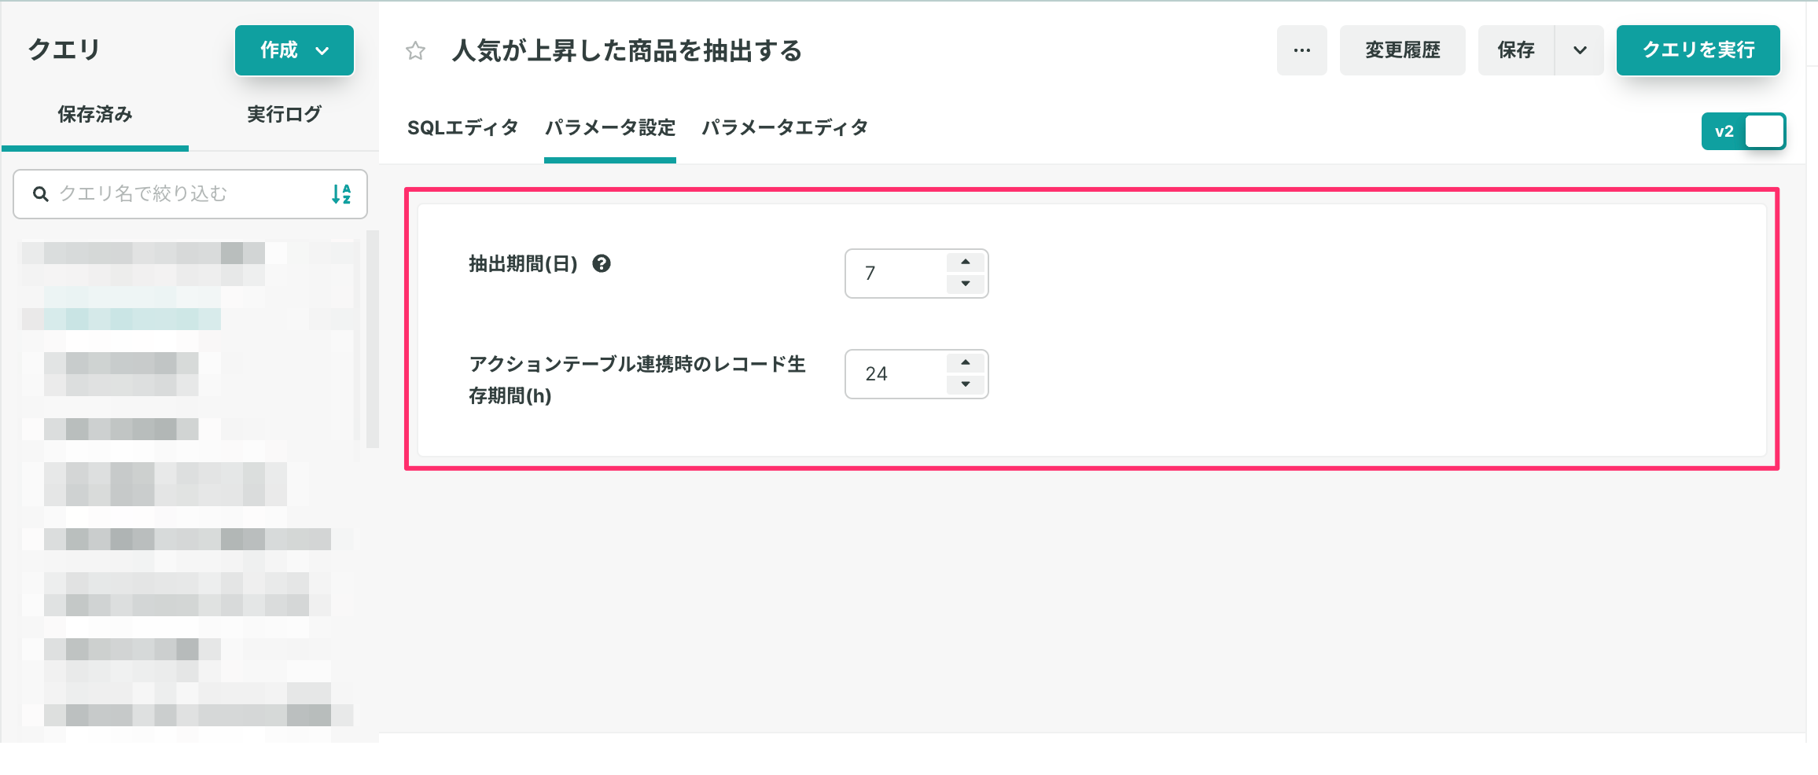
Task: Open the three-dots more options menu
Action: (x=1302, y=50)
